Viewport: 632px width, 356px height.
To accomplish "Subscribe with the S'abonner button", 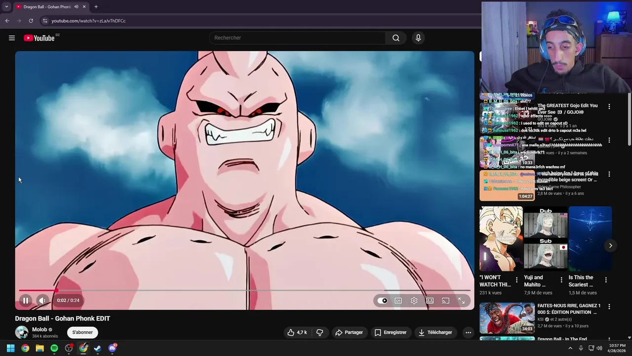I will point(82,332).
